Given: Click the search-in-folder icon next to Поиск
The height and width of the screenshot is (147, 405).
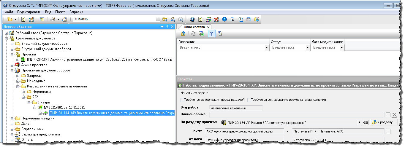Looking at the screenshot, I should (165, 19).
